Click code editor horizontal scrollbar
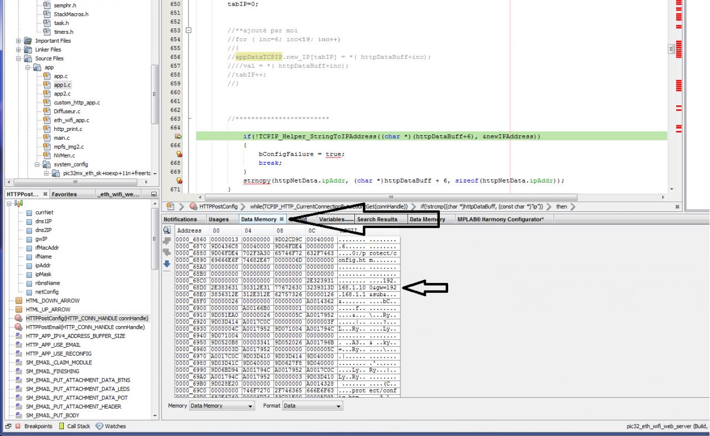The image size is (710, 436). tap(390, 197)
